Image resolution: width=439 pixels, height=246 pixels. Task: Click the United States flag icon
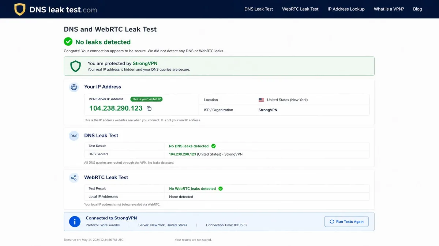pyautogui.click(x=261, y=100)
